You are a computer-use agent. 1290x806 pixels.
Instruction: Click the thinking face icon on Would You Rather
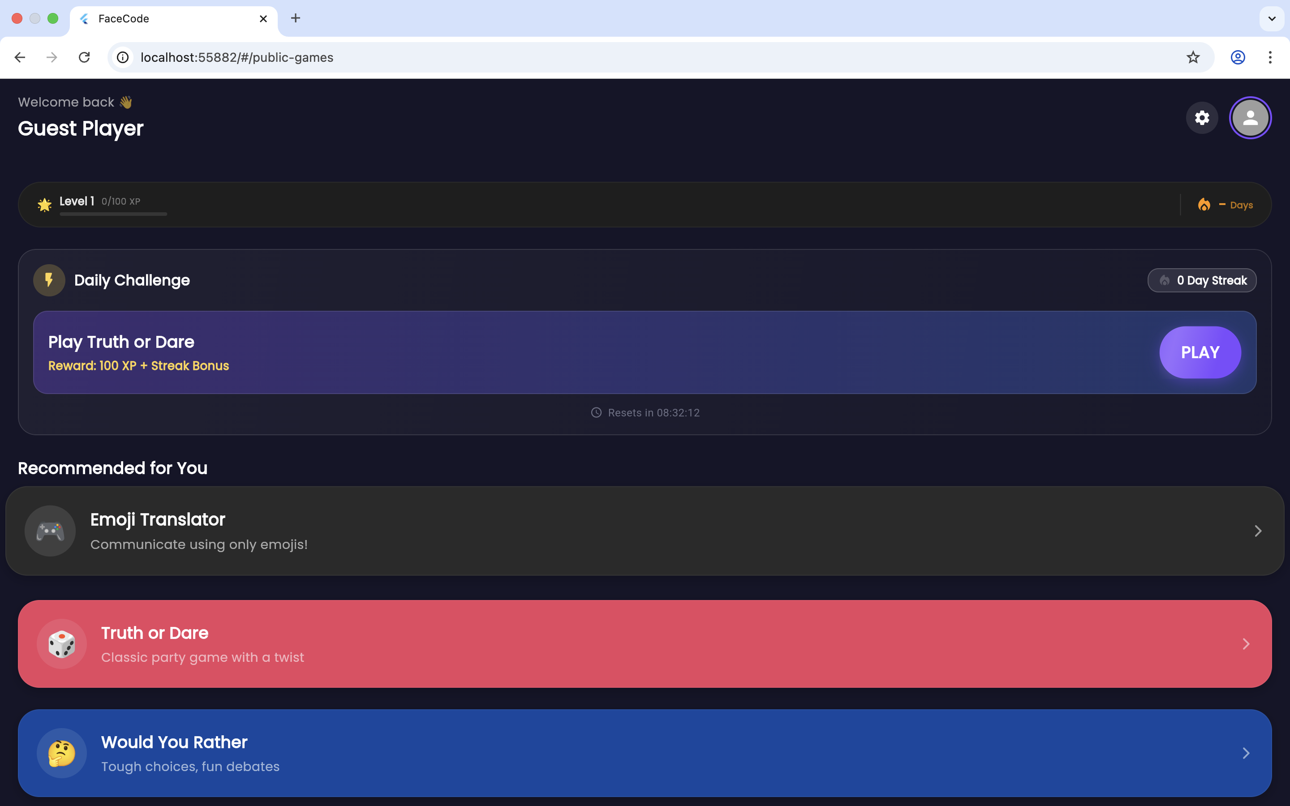(x=62, y=753)
